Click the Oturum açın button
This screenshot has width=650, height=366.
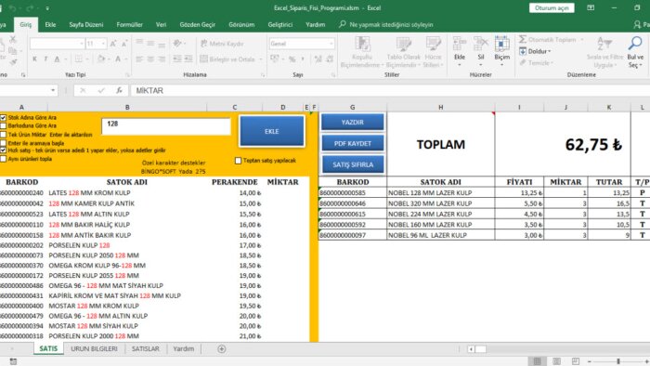click(x=552, y=7)
